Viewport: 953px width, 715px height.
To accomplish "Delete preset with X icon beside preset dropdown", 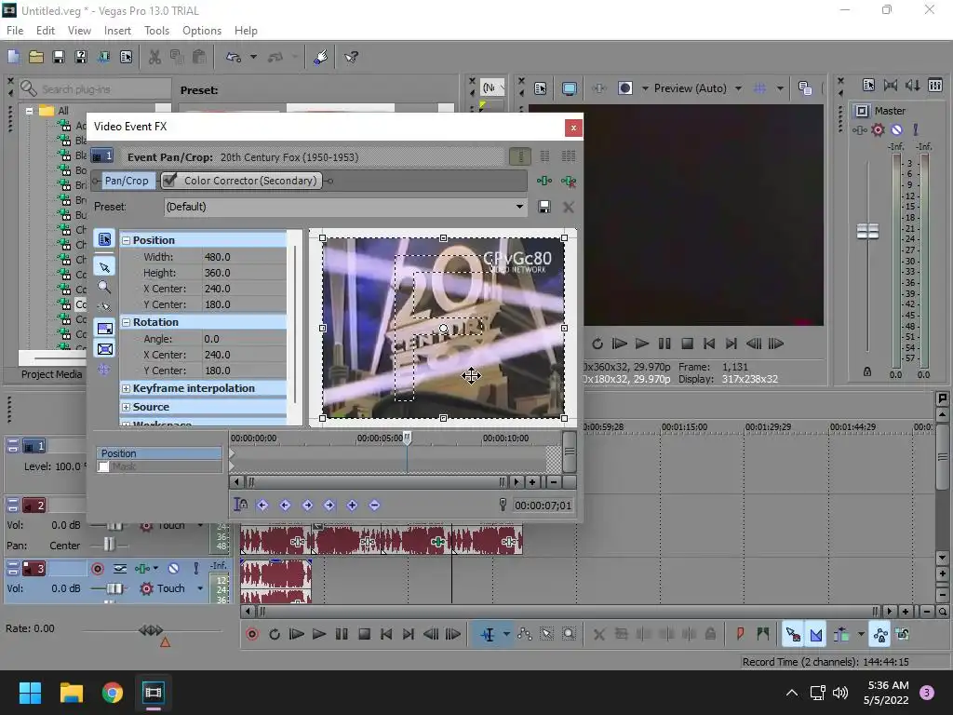I will click(x=569, y=207).
